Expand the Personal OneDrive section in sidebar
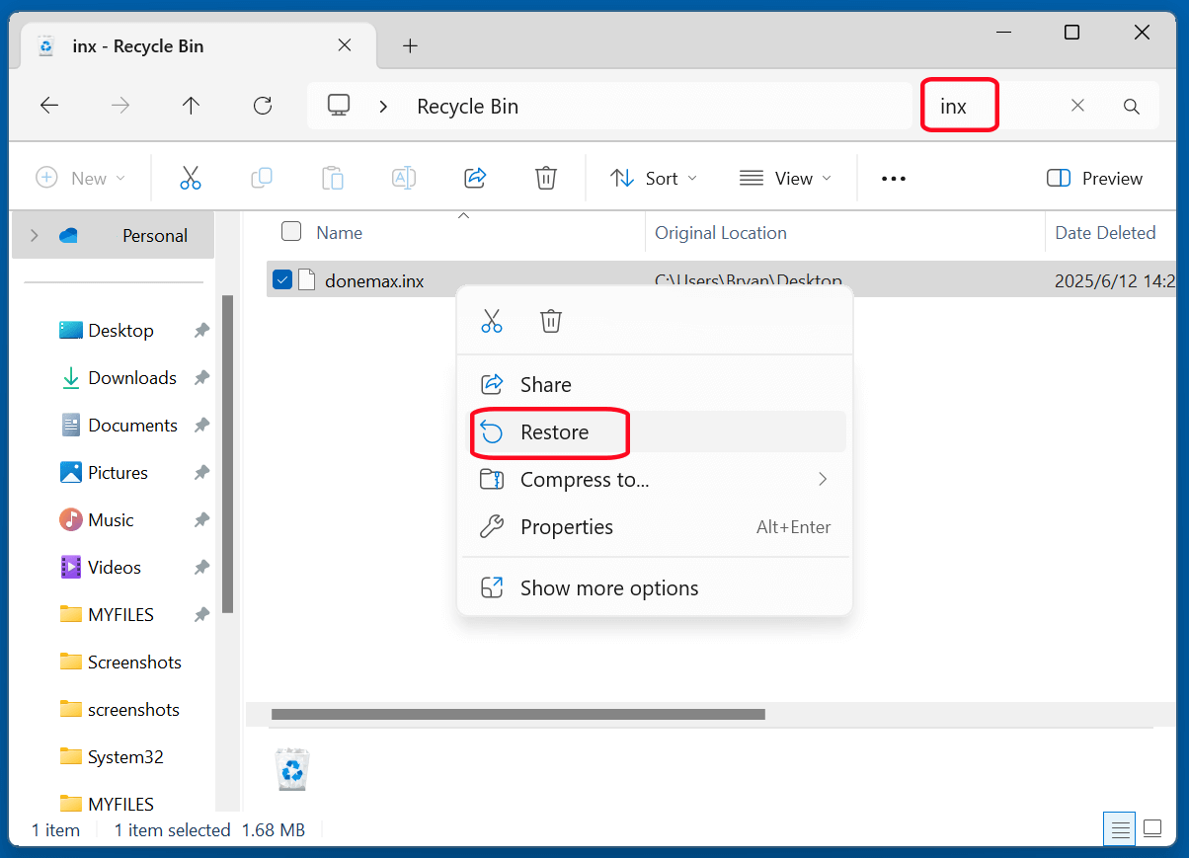The height and width of the screenshot is (858, 1189). coord(33,235)
